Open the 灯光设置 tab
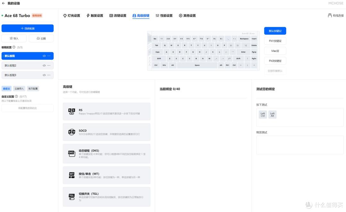Viewport: 346px width, 212px height. coord(71,15)
